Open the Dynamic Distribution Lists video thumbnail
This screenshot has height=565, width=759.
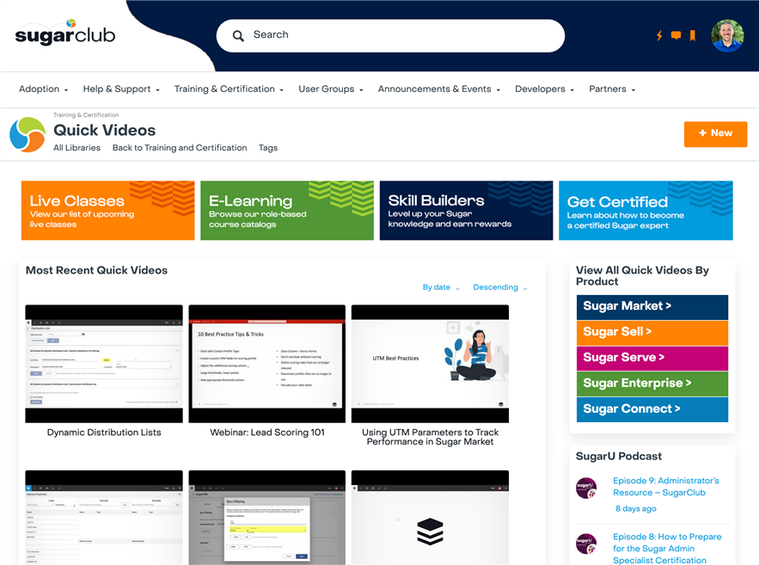click(x=104, y=363)
